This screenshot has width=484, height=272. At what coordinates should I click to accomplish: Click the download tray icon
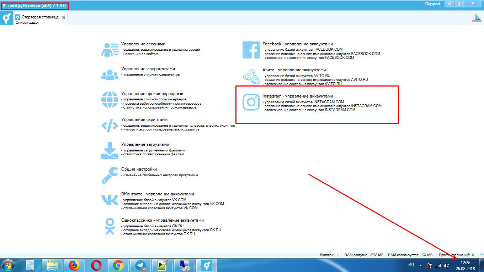click(110, 150)
